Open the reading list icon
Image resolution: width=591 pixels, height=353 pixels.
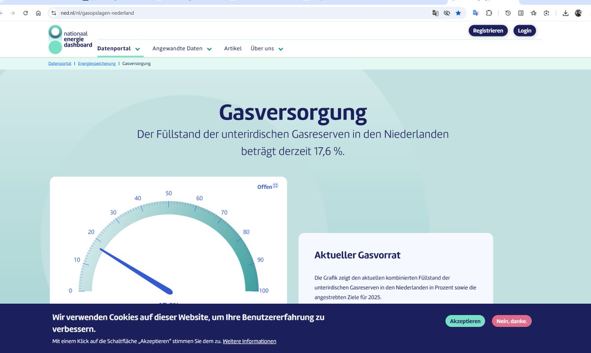pos(521,13)
